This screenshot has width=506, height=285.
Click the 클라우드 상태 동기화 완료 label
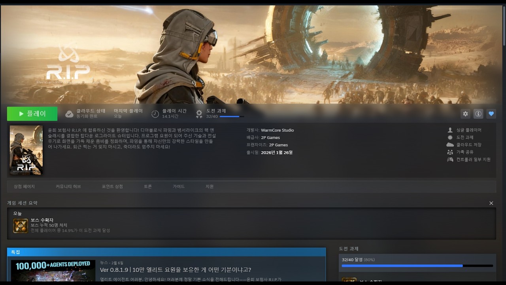click(x=91, y=114)
